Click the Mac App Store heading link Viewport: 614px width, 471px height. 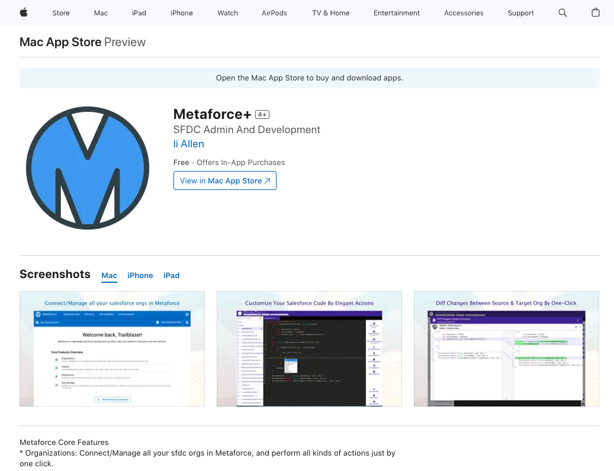[61, 42]
